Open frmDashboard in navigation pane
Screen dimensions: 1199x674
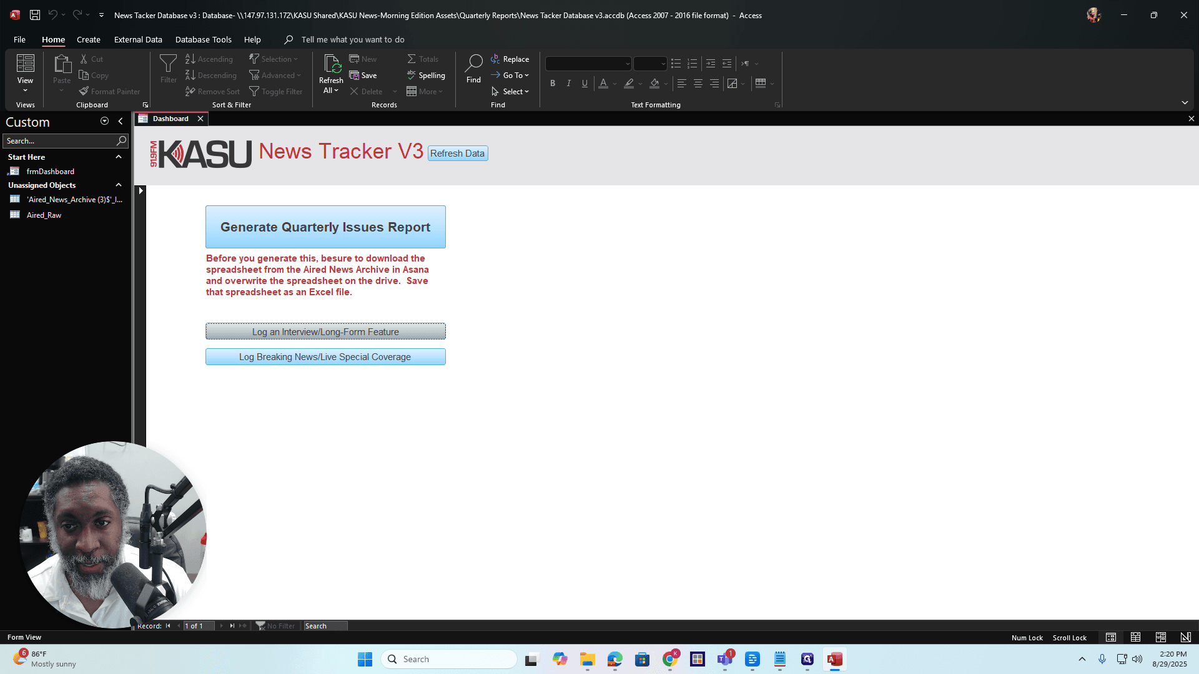50,172
